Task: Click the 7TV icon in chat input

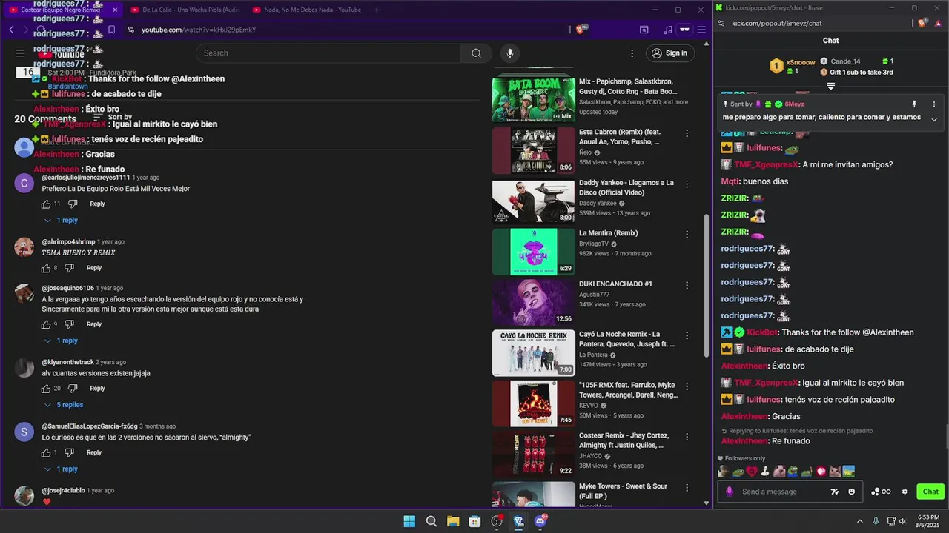Action: (835, 492)
